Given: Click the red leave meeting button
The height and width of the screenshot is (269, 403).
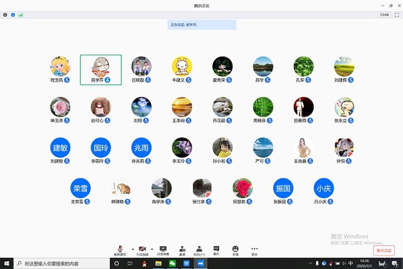Looking at the screenshot, I should pos(384,251).
